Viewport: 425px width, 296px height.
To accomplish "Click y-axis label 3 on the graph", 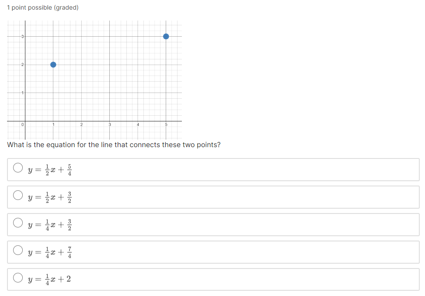I will click(22, 36).
